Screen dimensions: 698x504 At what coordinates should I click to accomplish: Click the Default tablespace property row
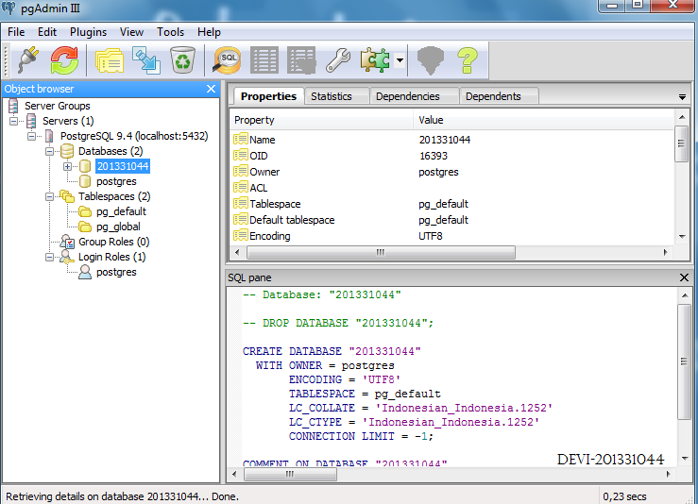(452, 220)
